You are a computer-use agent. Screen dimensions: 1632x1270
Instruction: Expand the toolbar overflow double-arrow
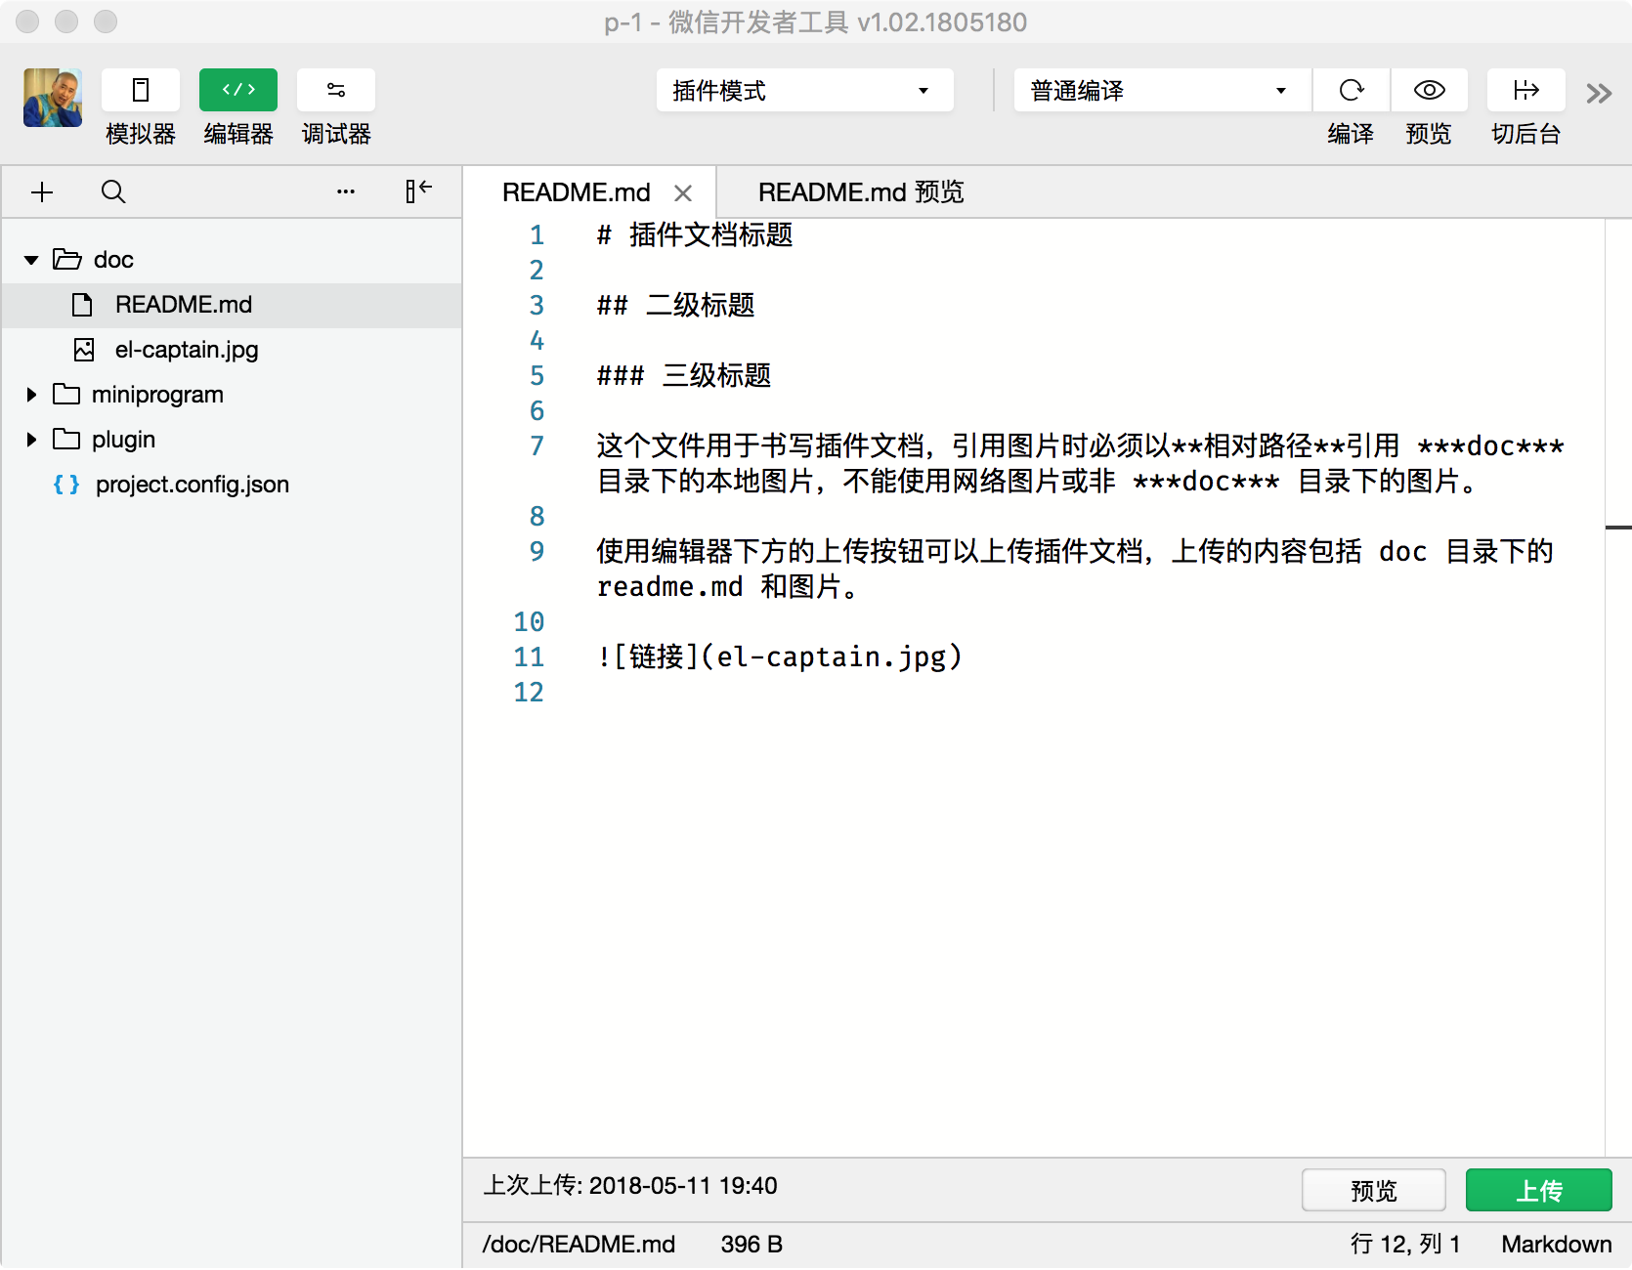[x=1599, y=94]
